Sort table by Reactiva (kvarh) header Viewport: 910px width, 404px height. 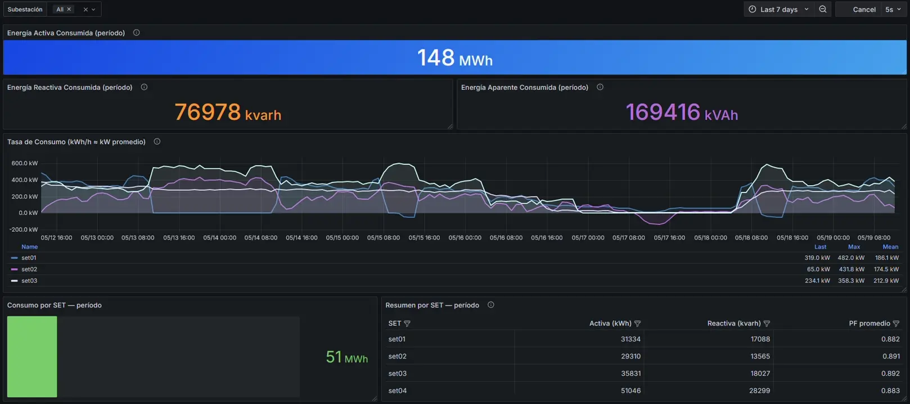pyautogui.click(x=734, y=324)
